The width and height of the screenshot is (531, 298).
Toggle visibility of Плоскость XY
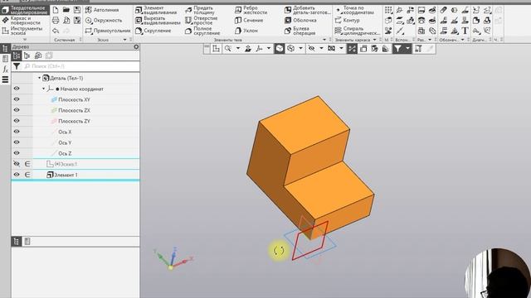coord(17,99)
